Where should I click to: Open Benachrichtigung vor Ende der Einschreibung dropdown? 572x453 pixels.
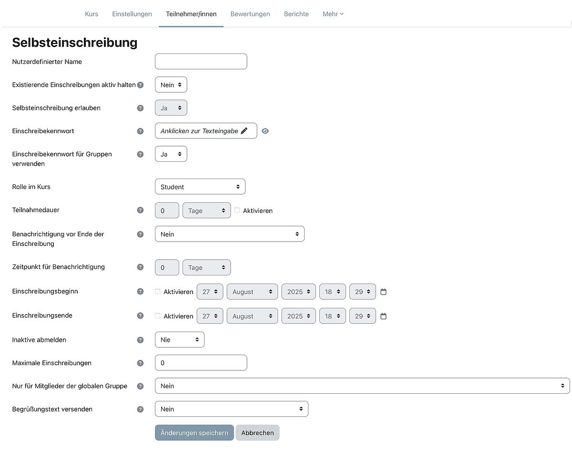pyautogui.click(x=229, y=234)
